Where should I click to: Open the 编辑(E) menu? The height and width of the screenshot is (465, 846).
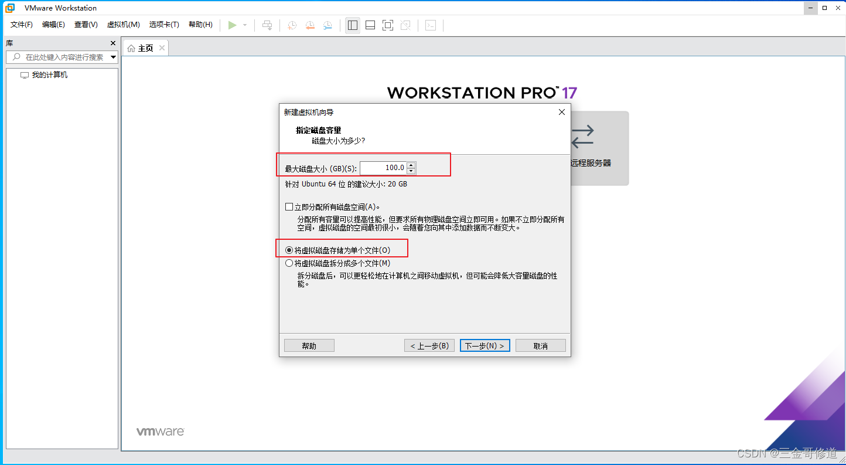click(x=53, y=25)
